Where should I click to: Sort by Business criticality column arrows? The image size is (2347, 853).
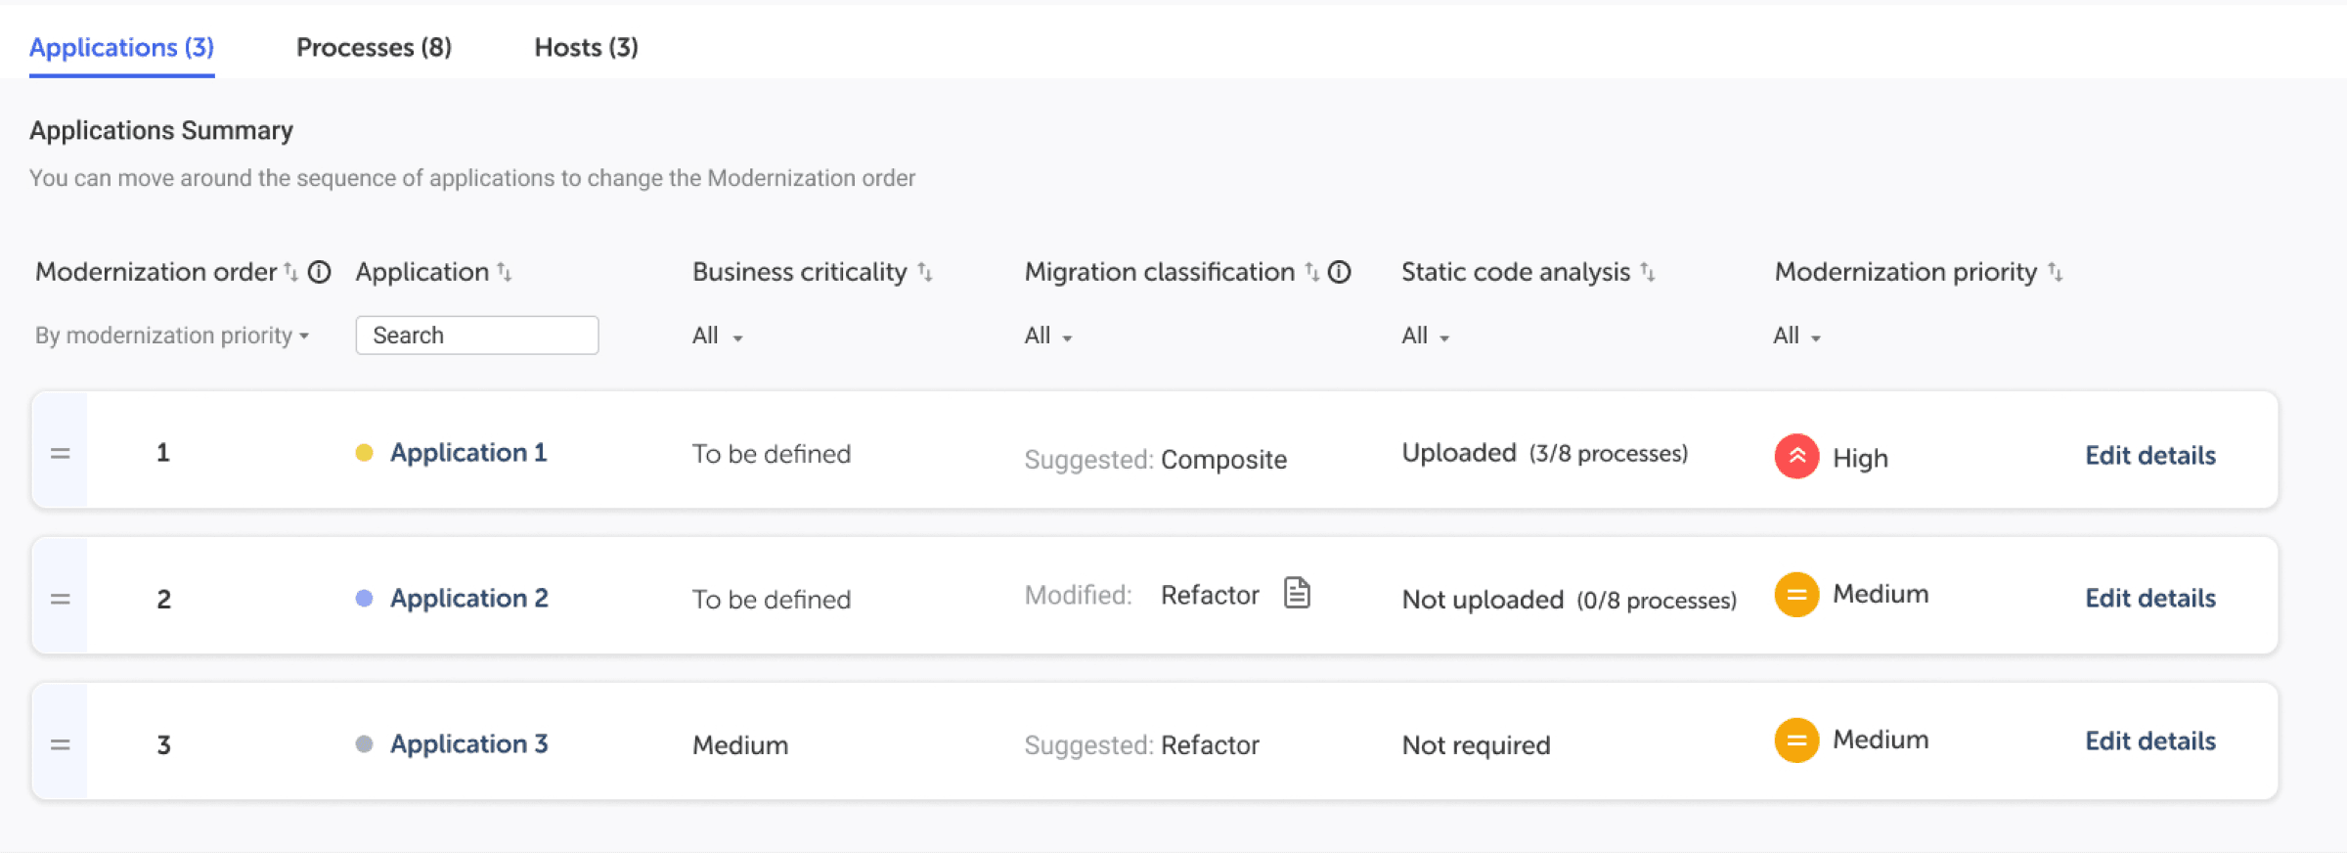(x=925, y=272)
